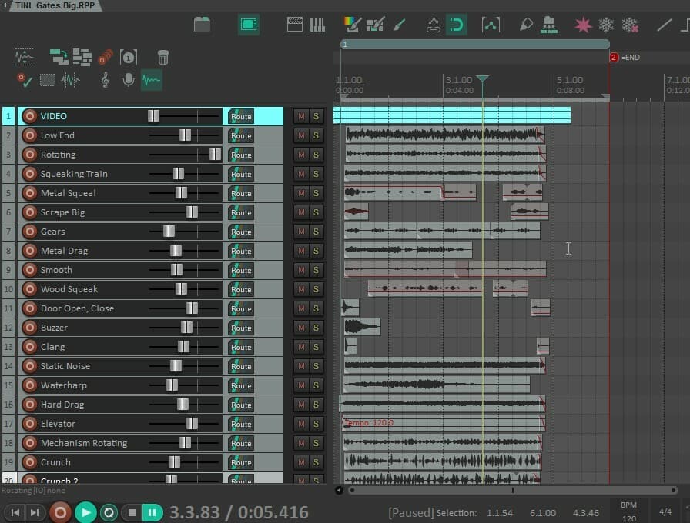Start playback with the green play button
The image size is (690, 523).
pos(85,512)
